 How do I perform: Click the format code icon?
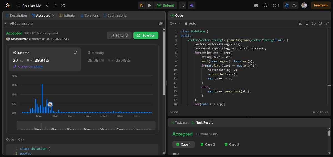tap(300, 23)
